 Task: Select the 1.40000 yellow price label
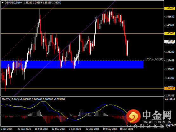click(170, 33)
